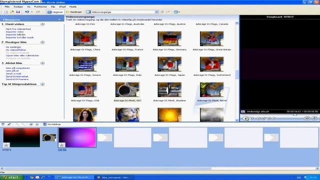
Task: Open the undo history dropdown arrow
Action: click(32, 12)
